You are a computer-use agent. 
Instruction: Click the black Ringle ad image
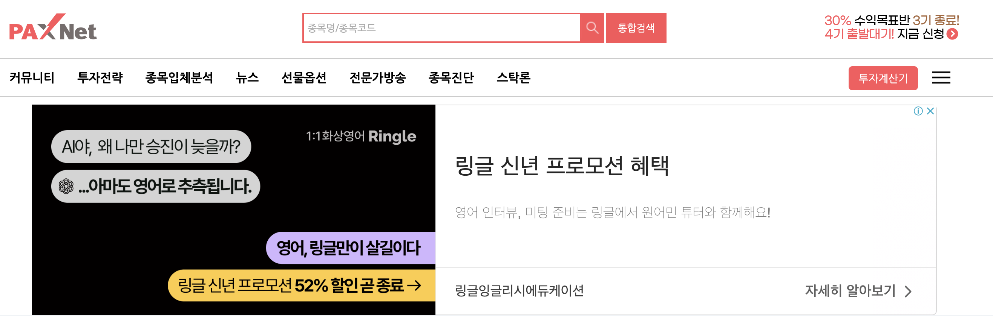(x=234, y=210)
